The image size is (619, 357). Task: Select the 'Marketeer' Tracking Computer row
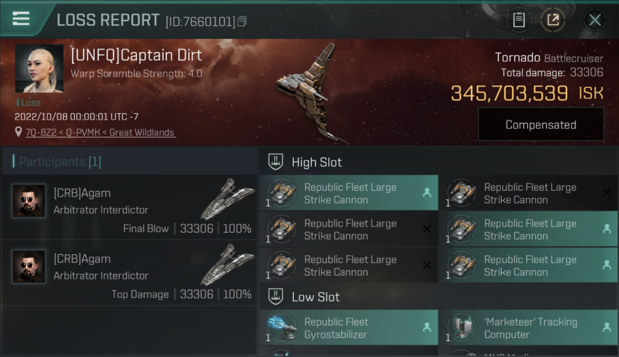pyautogui.click(x=528, y=327)
